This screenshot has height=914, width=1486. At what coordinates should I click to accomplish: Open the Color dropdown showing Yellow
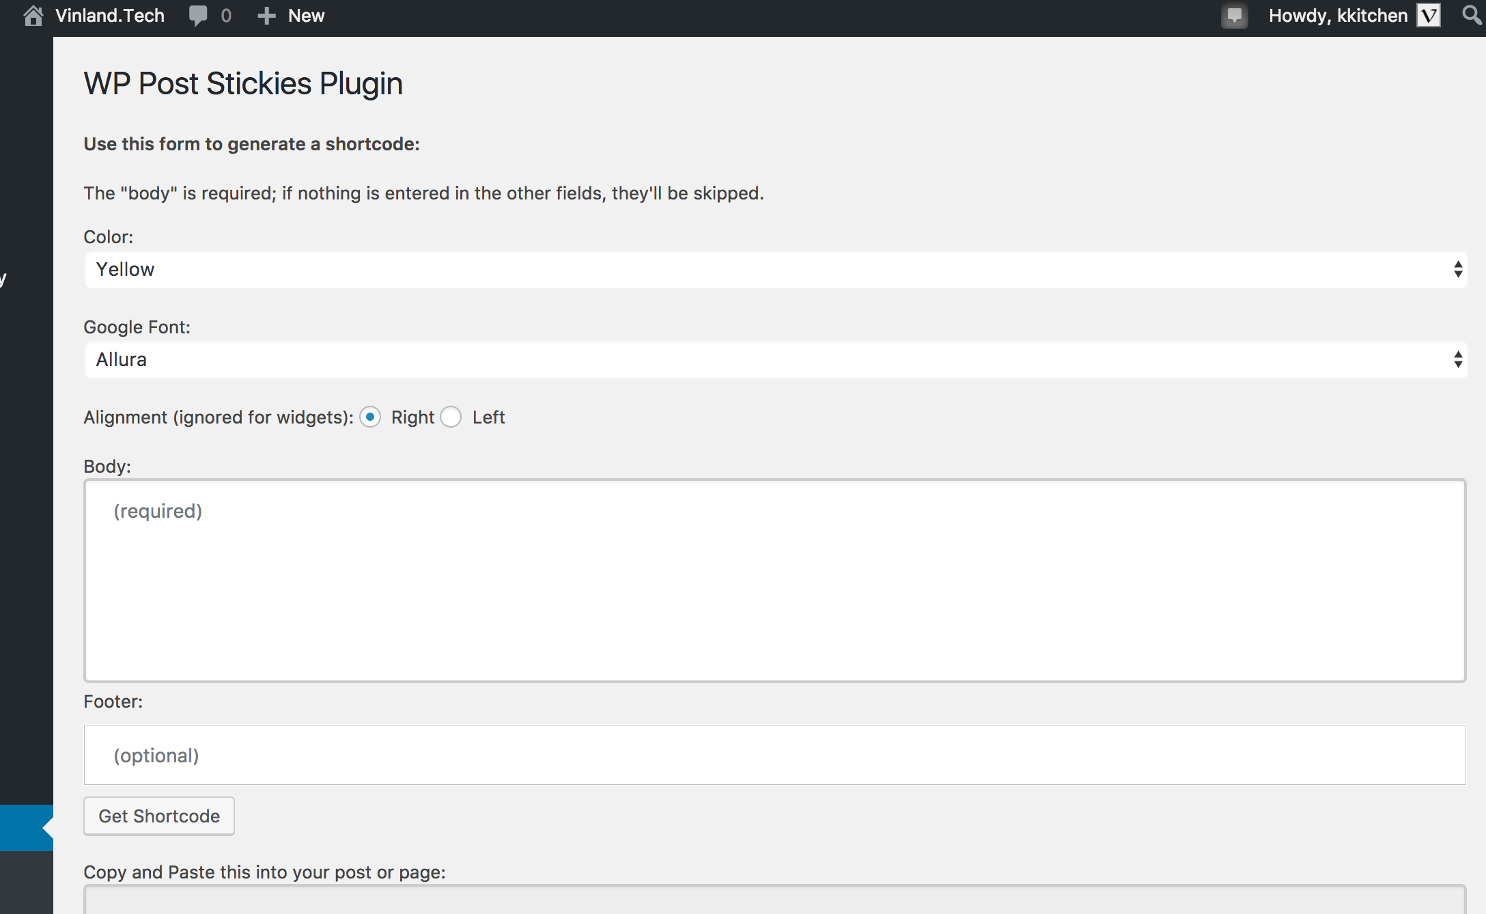click(x=775, y=269)
